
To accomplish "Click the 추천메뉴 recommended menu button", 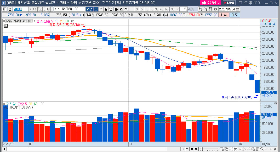I will pyautogui.click(x=211, y=3).
